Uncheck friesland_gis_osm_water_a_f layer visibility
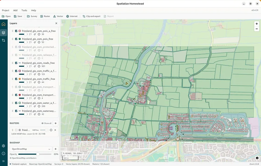 (x=16, y=103)
